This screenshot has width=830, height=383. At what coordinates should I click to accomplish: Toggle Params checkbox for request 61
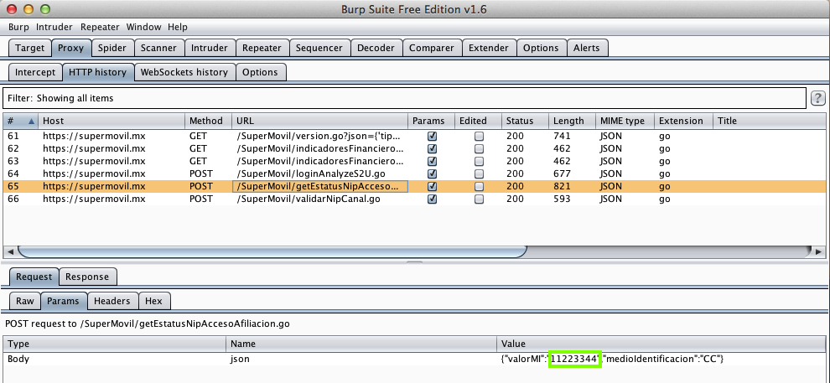(433, 136)
